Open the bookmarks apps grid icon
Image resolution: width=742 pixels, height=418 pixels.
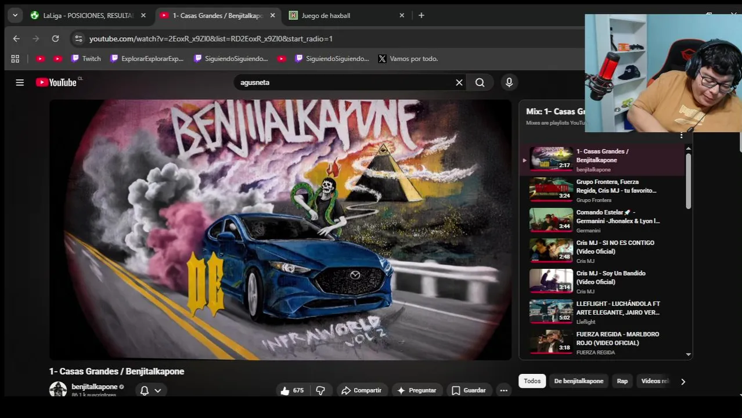coord(15,59)
